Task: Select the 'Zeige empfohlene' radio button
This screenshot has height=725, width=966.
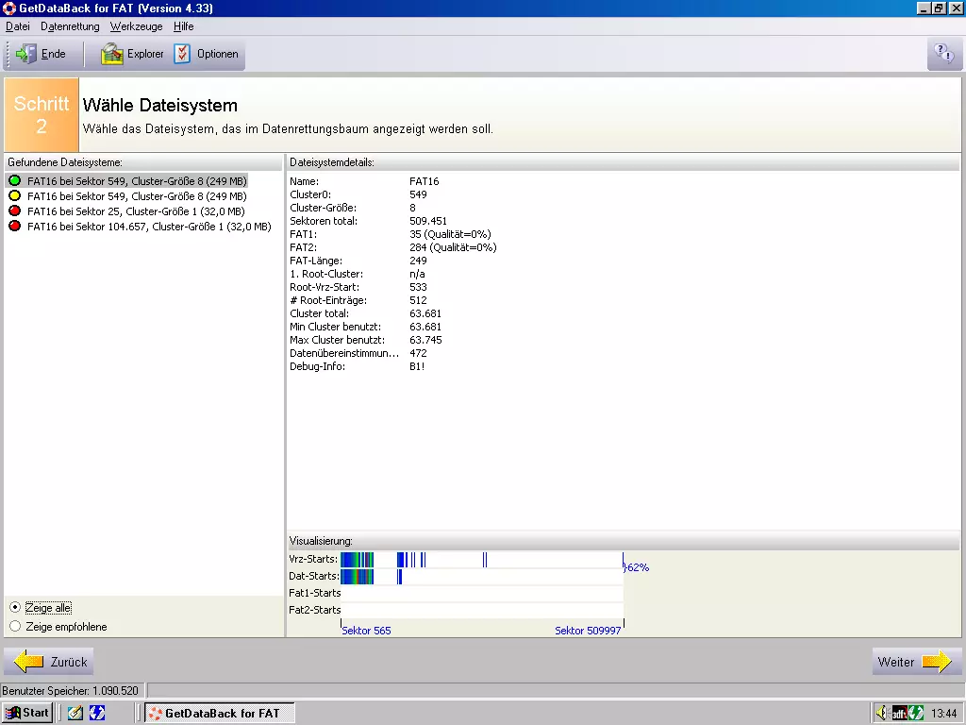Action: (x=15, y=627)
